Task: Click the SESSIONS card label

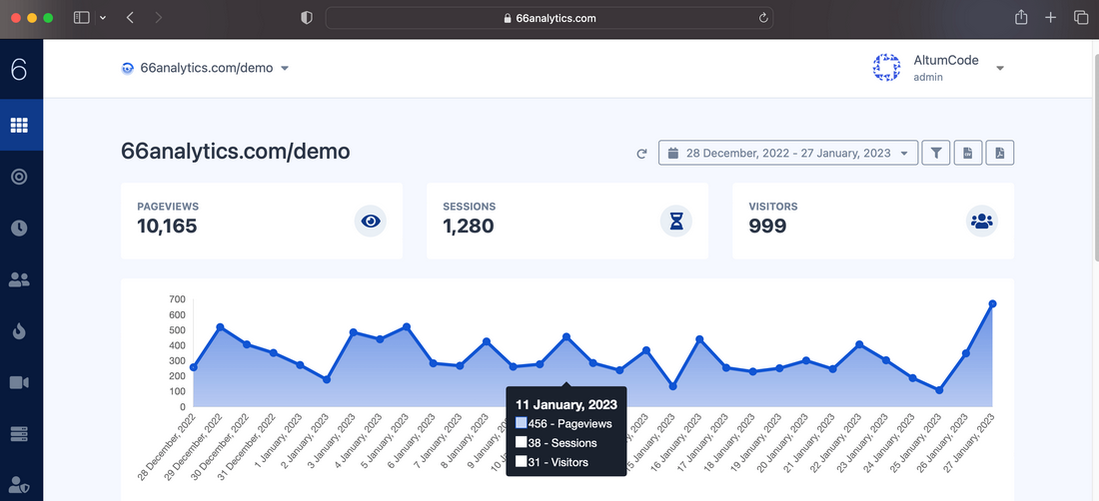Action: (469, 207)
